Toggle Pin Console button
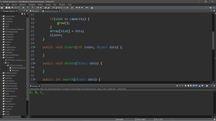This screenshot has height=121, width=216. (x=199, y=86)
